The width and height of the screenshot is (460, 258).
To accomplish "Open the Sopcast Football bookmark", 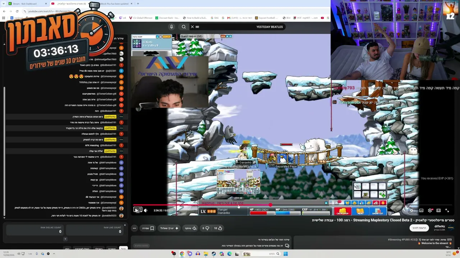I will pyautogui.click(x=266, y=18).
